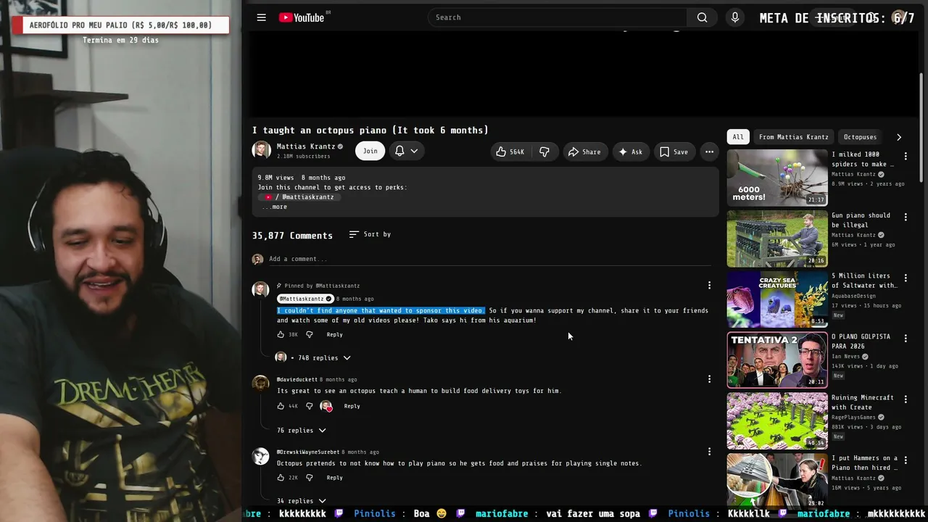
Task: Open pinned comment author avatar
Action: point(260,290)
